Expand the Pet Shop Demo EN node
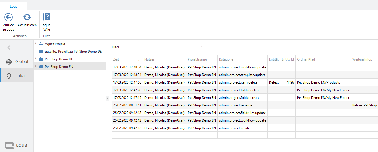The image size is (378, 152). [36, 66]
